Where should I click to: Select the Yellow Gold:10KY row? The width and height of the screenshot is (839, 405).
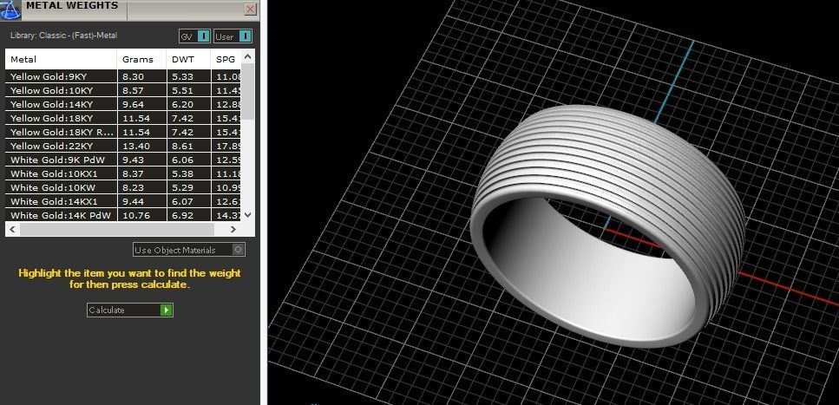click(x=123, y=90)
